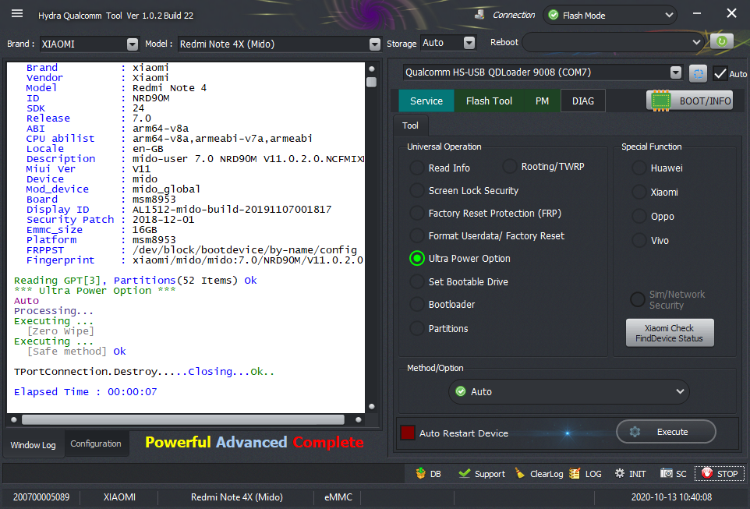Select Xiaomi special function
750x509 pixels.
pyautogui.click(x=639, y=193)
